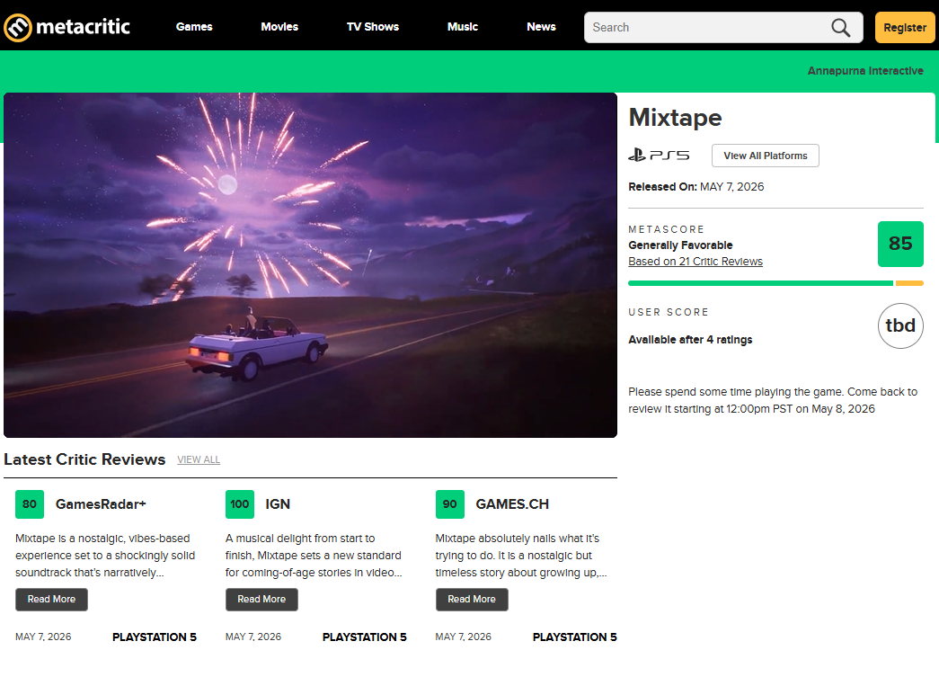Click the Metascore rating distribution bar
The height and width of the screenshot is (677, 939).
point(775,283)
